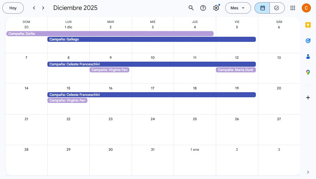The width and height of the screenshot is (316, 179).
Task: Open the Help support icon
Action: point(203,8)
